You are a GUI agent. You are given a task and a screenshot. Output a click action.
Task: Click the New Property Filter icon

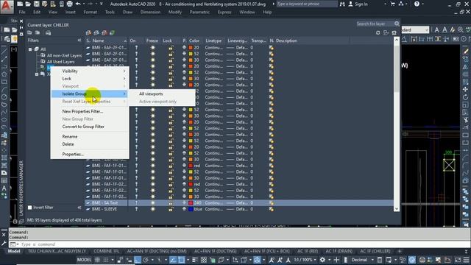[x=29, y=32]
